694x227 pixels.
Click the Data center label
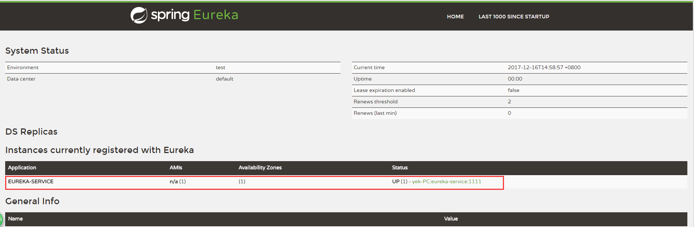(x=21, y=79)
